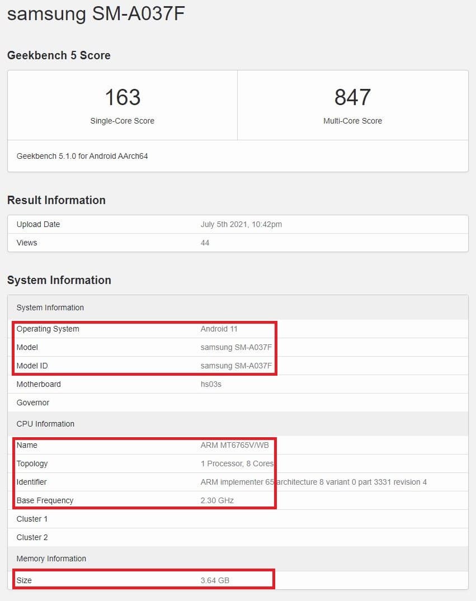
Task: Select the multi-core score value 847
Action: coord(352,97)
